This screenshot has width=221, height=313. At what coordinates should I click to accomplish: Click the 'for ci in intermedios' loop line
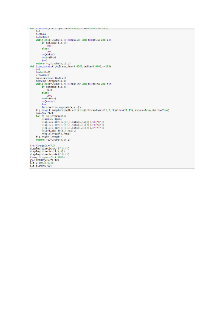tap(52, 116)
